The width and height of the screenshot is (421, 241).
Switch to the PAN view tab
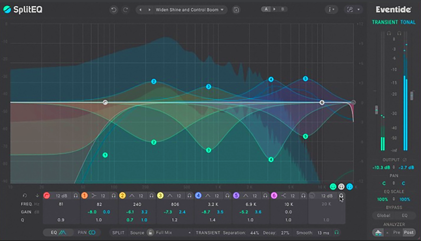point(87,233)
